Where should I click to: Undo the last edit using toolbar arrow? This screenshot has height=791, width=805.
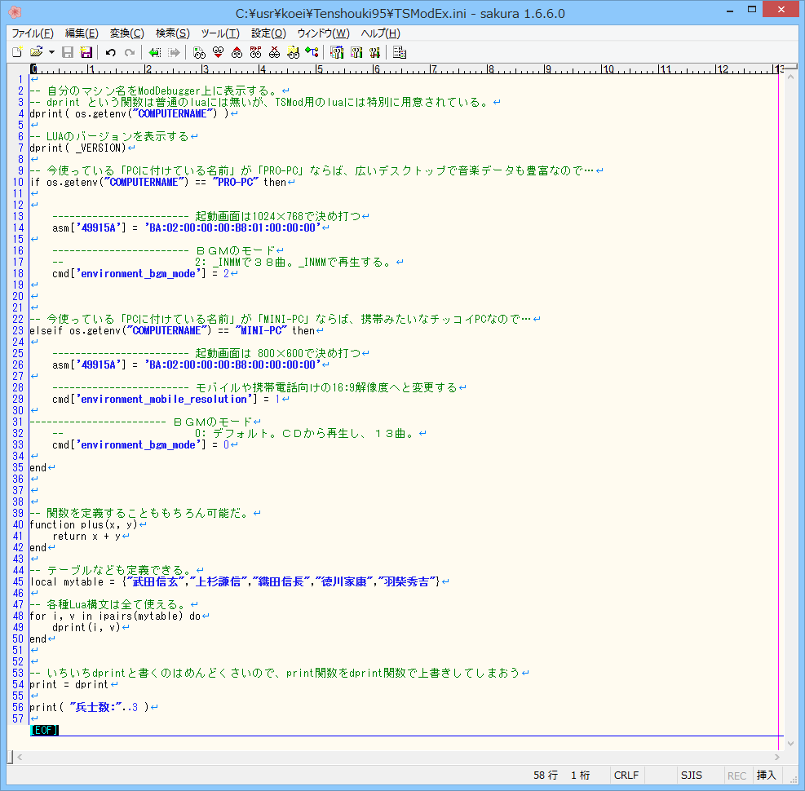tap(110, 52)
